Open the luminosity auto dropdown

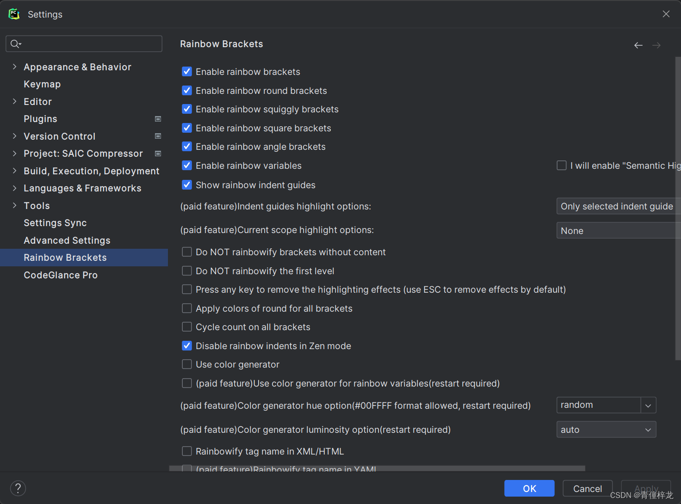pos(648,429)
